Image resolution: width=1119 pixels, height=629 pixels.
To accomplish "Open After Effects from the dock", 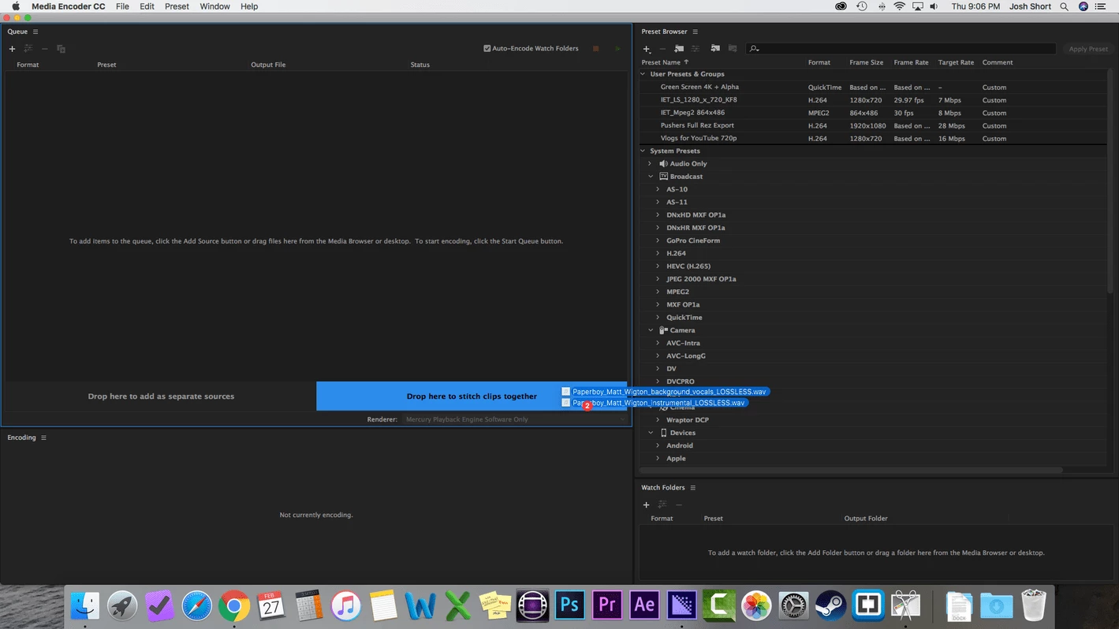I will 644,605.
